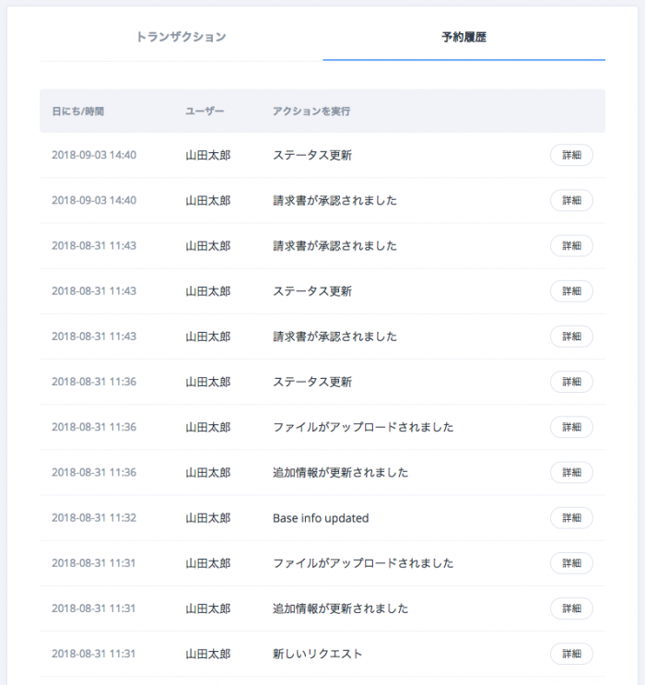Select 追加情報が更新されました text at 11:36

pos(341,473)
